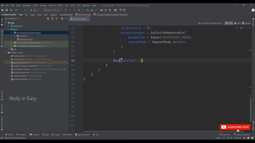The image size is (255, 143).
Task: Open the Layout Inspector
Action: [242, 135]
